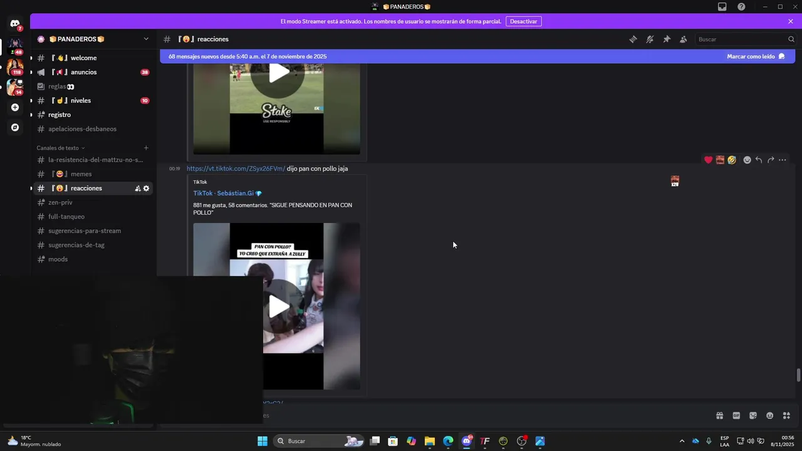
Task: Open pinned messages pin icon
Action: coord(667,39)
